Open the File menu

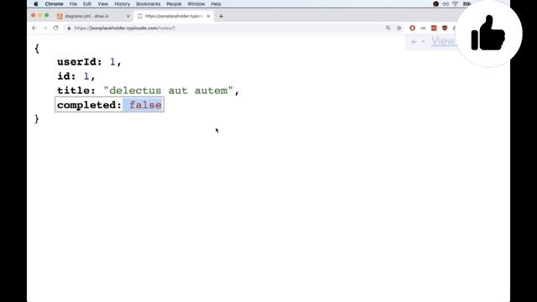73,3
